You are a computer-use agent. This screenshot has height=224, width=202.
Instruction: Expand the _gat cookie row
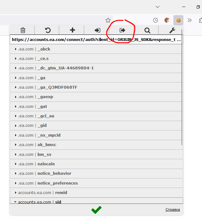point(96,106)
